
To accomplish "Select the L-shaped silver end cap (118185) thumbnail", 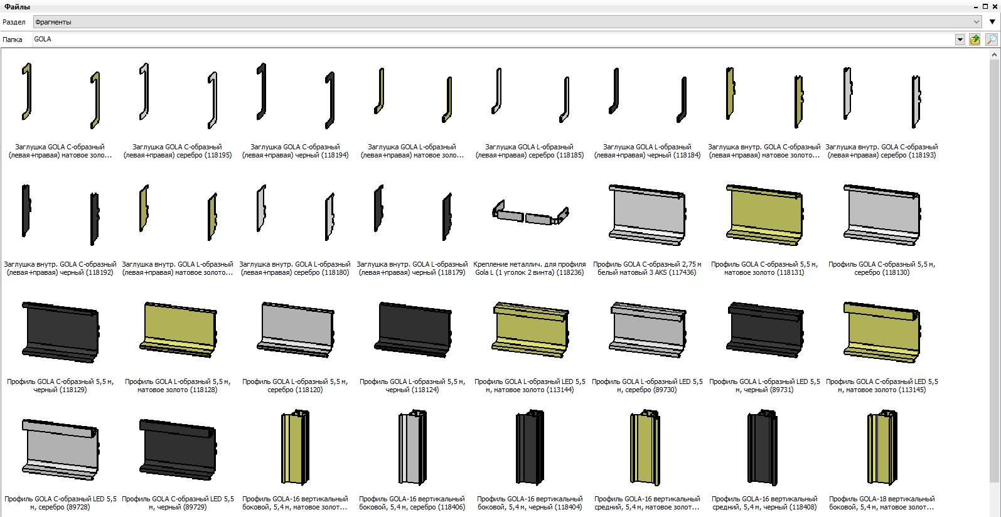I will (530, 96).
